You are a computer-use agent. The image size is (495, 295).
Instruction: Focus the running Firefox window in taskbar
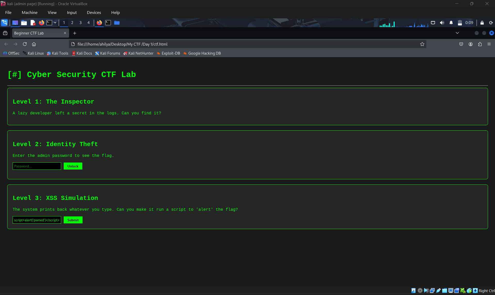click(x=99, y=23)
